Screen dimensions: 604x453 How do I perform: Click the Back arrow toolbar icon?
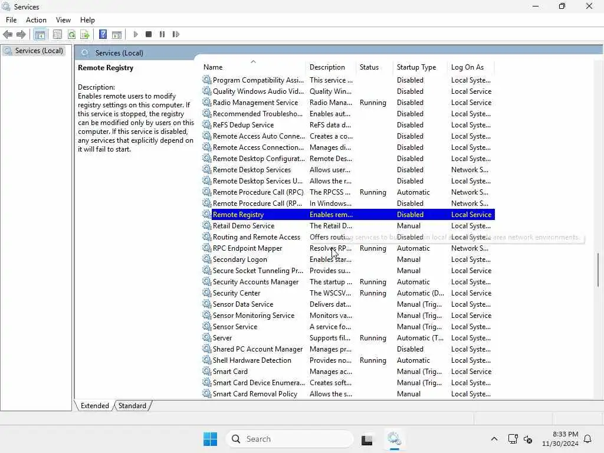tap(7, 34)
